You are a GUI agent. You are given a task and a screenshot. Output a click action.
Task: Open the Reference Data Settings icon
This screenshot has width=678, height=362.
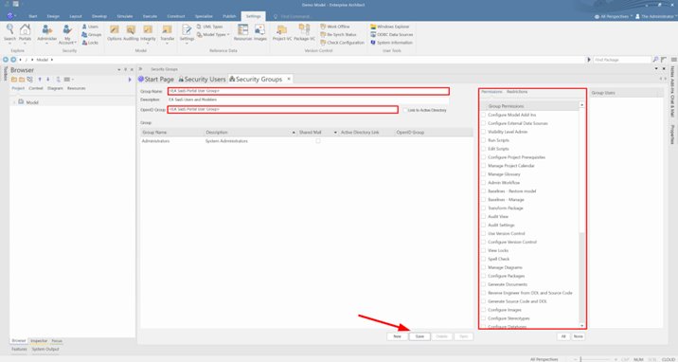[187, 33]
